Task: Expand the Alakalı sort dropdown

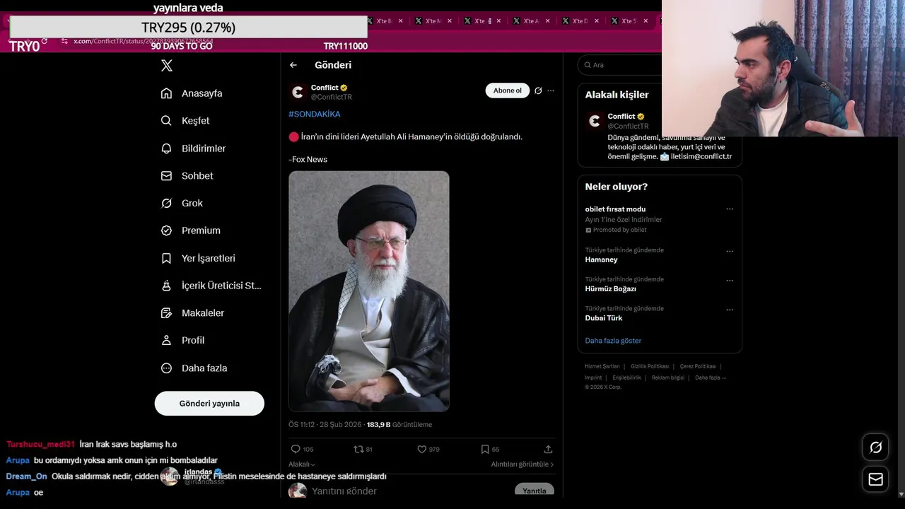Action: pos(301,464)
